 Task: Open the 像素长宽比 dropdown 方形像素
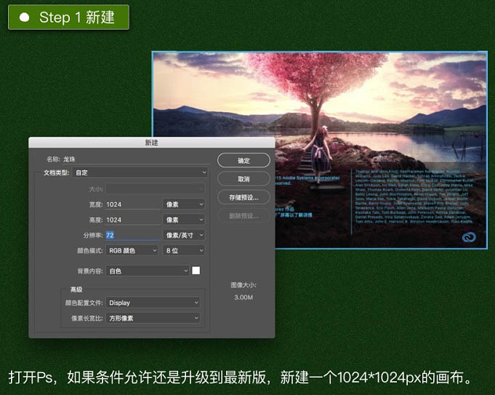coord(153,318)
